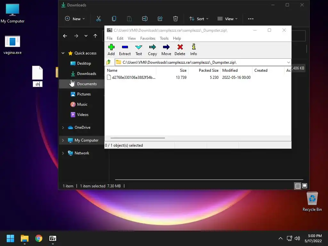Click the volume speaker tray icon
This screenshot has width=328, height=246.
tap(297, 238)
